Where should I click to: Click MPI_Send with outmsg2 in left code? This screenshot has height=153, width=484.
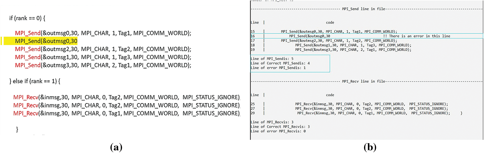tap(103, 49)
